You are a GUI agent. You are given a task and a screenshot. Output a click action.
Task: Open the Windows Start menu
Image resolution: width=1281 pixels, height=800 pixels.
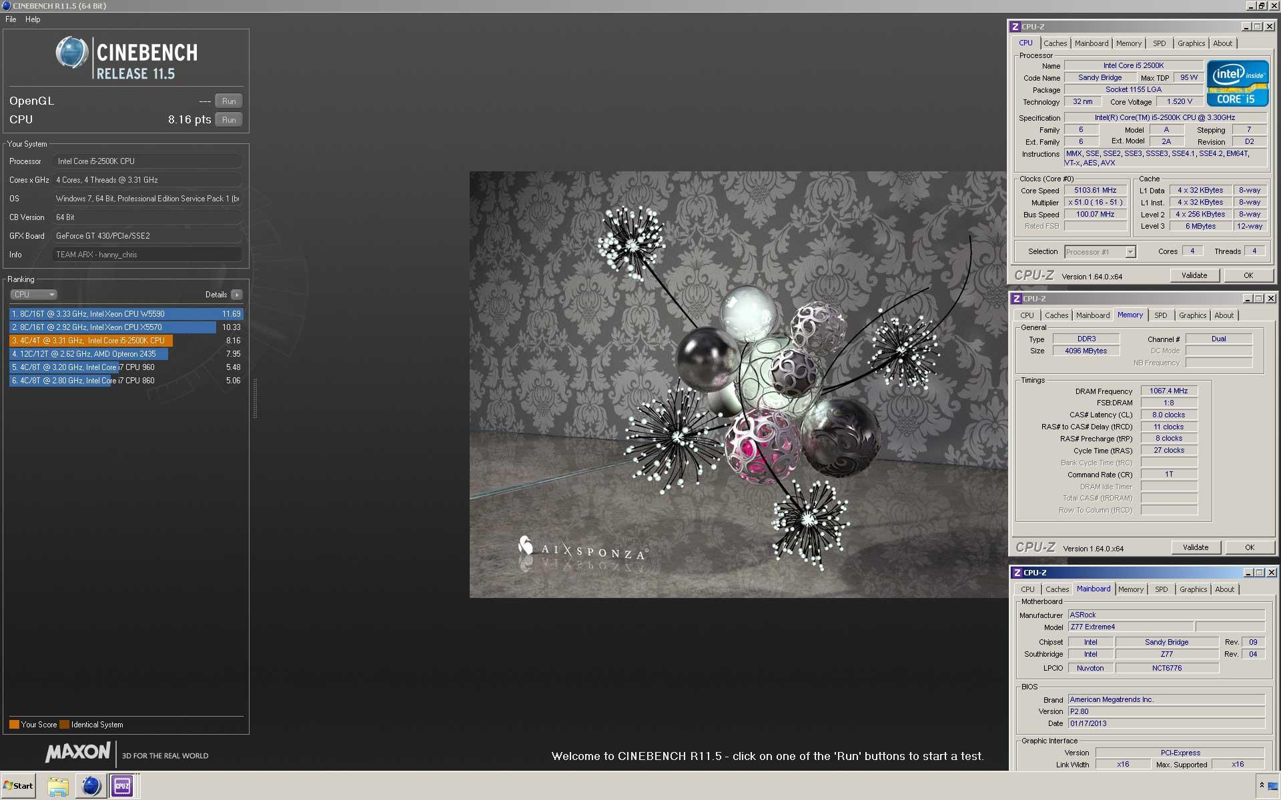pyautogui.click(x=19, y=786)
